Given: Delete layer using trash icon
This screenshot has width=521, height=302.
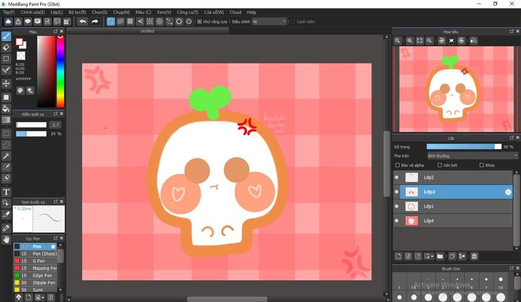Looking at the screenshot, I should (x=474, y=256).
